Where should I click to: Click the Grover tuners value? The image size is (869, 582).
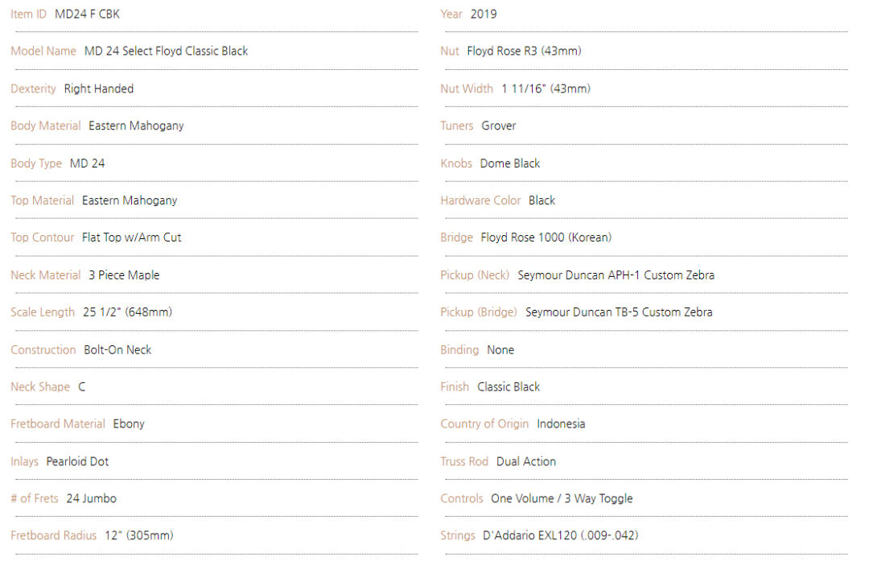click(498, 126)
